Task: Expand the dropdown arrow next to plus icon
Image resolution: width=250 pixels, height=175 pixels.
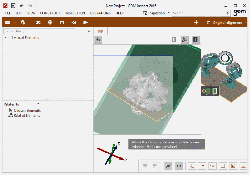Action: tap(203, 22)
